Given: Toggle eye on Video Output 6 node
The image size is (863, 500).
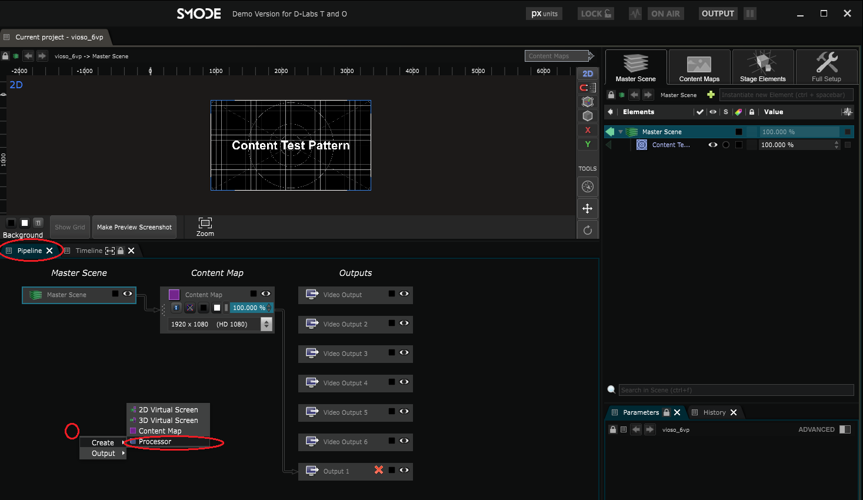Looking at the screenshot, I should 404,441.
